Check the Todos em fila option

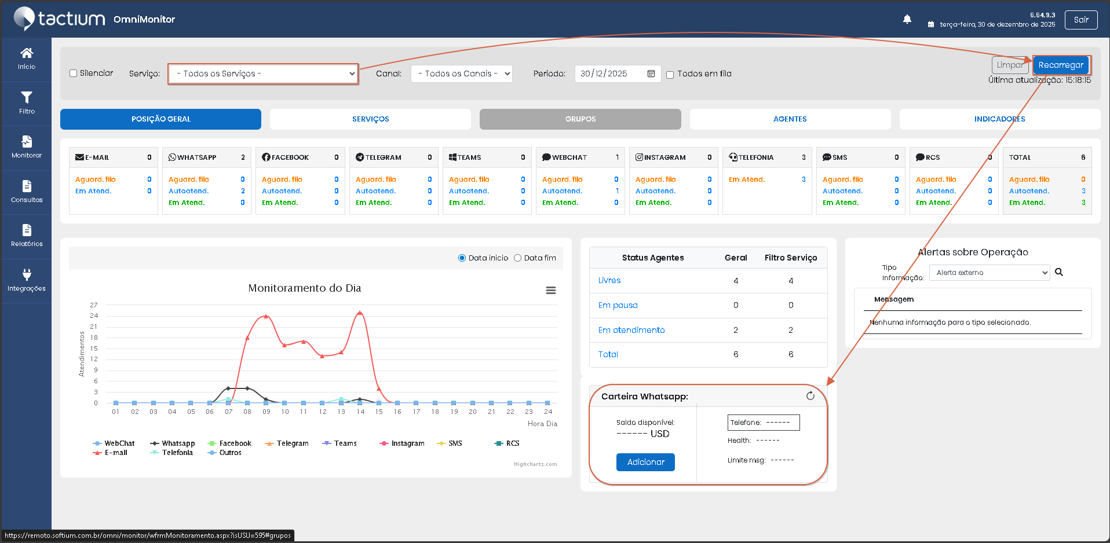click(670, 75)
